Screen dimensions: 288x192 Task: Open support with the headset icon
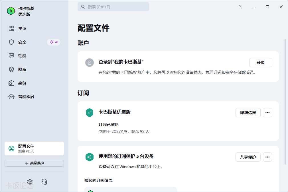click(44, 182)
